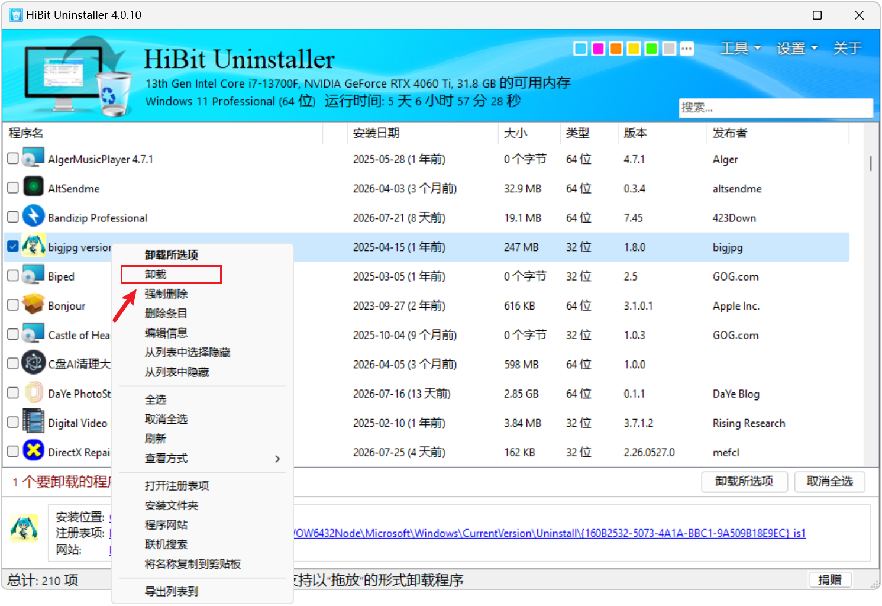Click the bigjpg icon in details panel

point(24,527)
